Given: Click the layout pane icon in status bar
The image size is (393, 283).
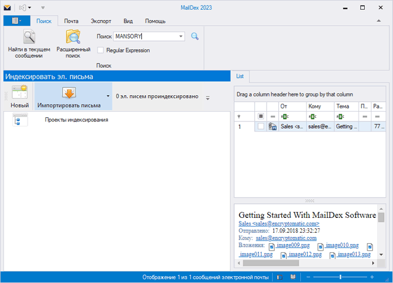Looking at the screenshot, I should 279,277.
